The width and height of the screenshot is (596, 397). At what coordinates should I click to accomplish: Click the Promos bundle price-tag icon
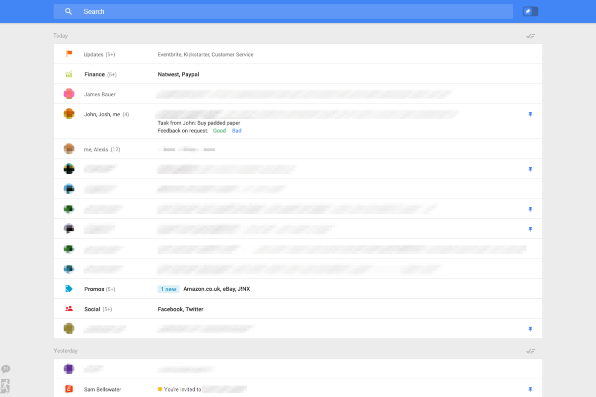[69, 288]
